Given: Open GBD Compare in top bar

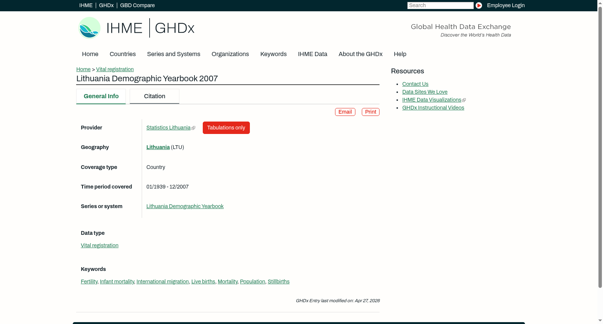Looking at the screenshot, I should 138,5.
